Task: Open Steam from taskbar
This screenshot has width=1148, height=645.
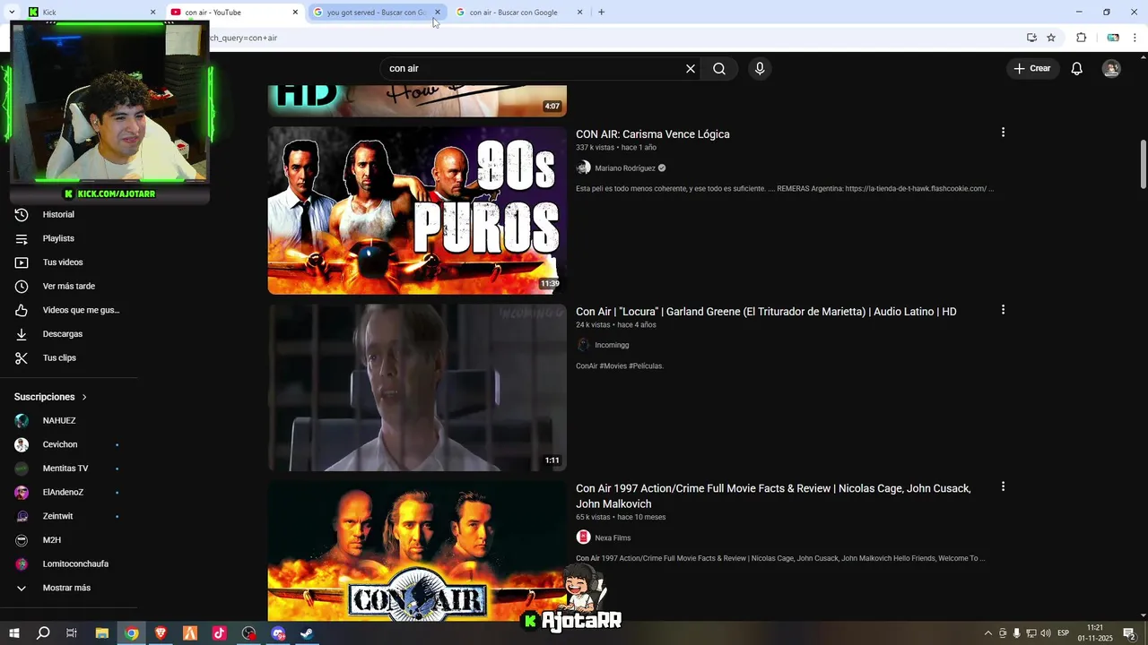Action: (x=307, y=633)
